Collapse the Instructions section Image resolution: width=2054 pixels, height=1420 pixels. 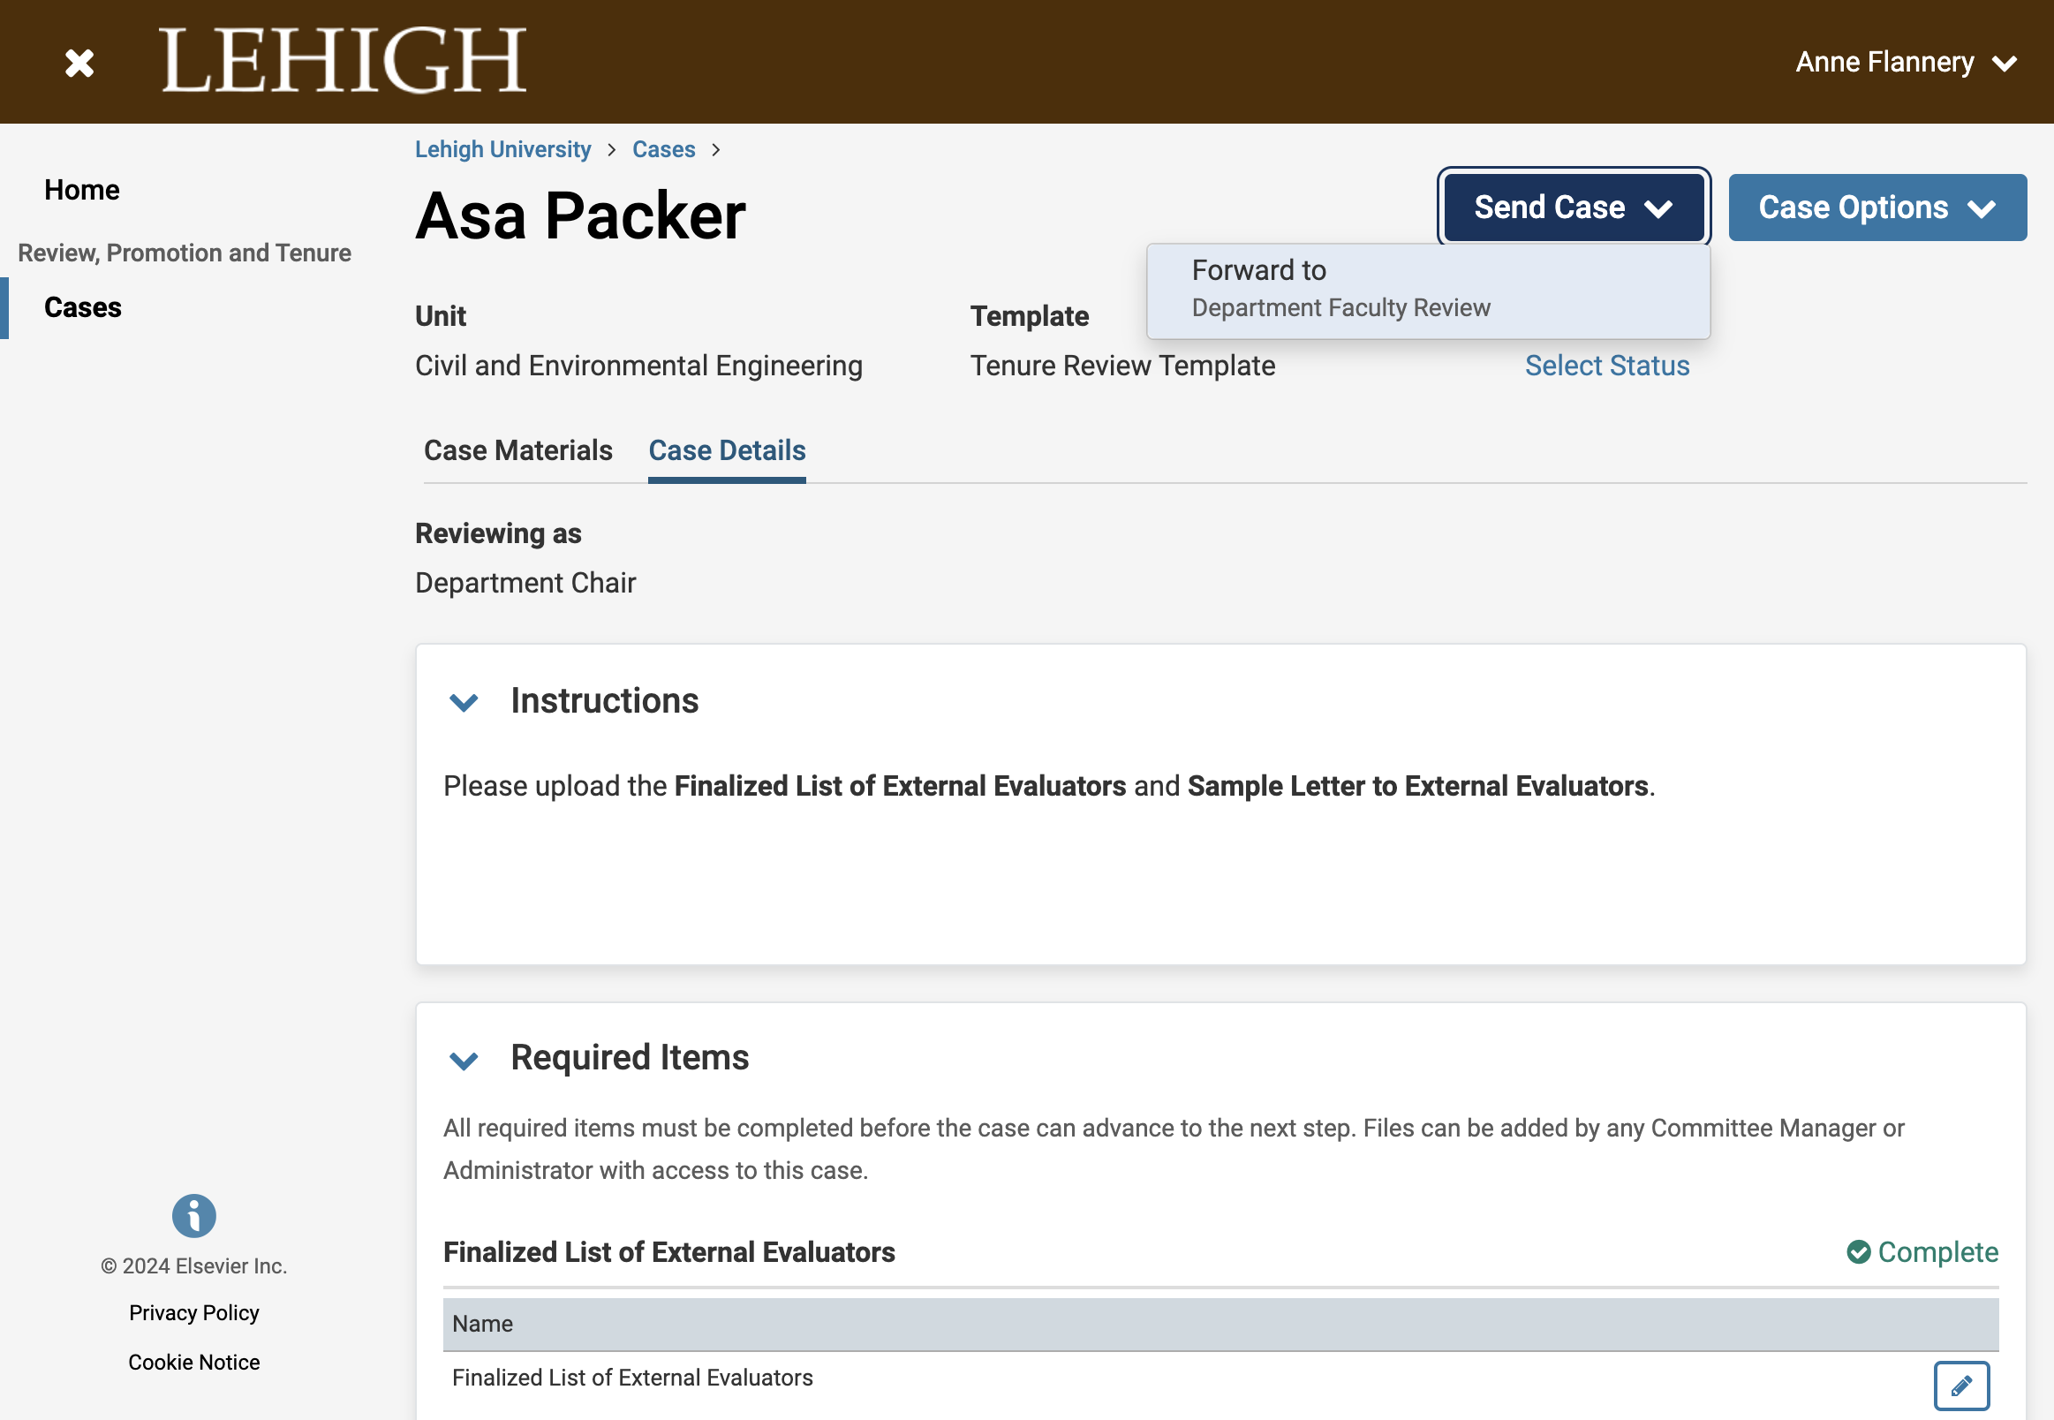[464, 702]
